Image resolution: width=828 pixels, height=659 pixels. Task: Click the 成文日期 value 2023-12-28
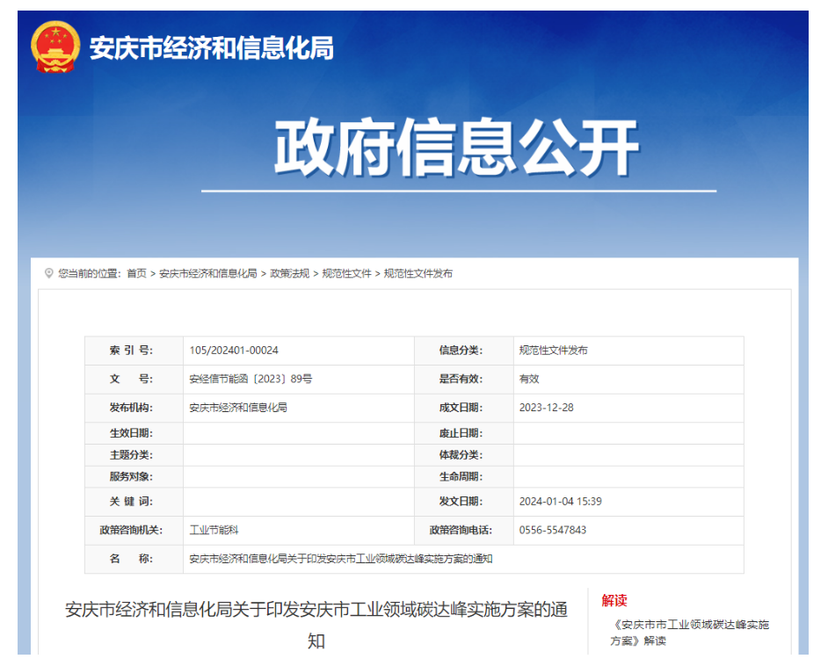pyautogui.click(x=546, y=408)
